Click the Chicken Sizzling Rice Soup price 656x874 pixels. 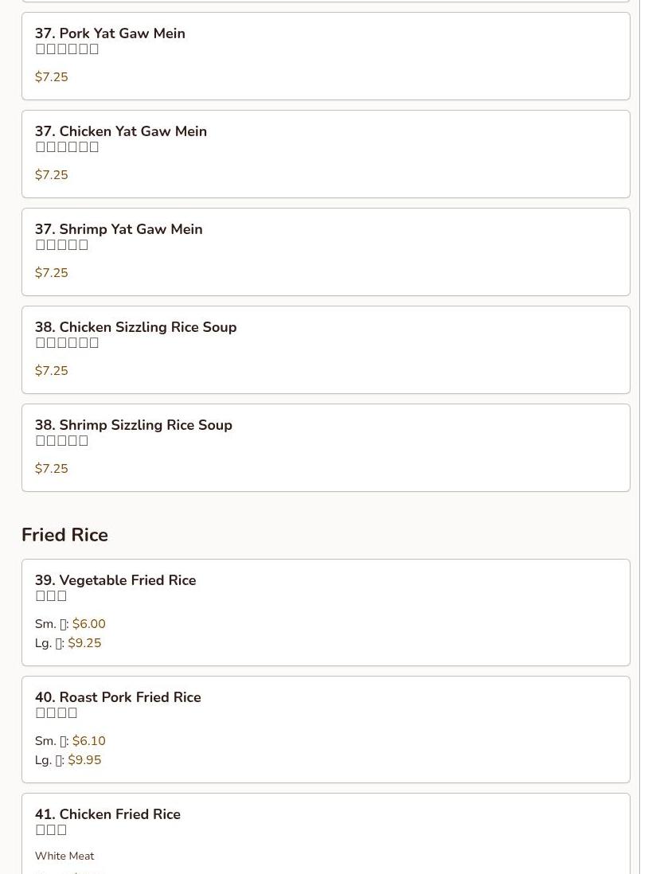click(52, 371)
